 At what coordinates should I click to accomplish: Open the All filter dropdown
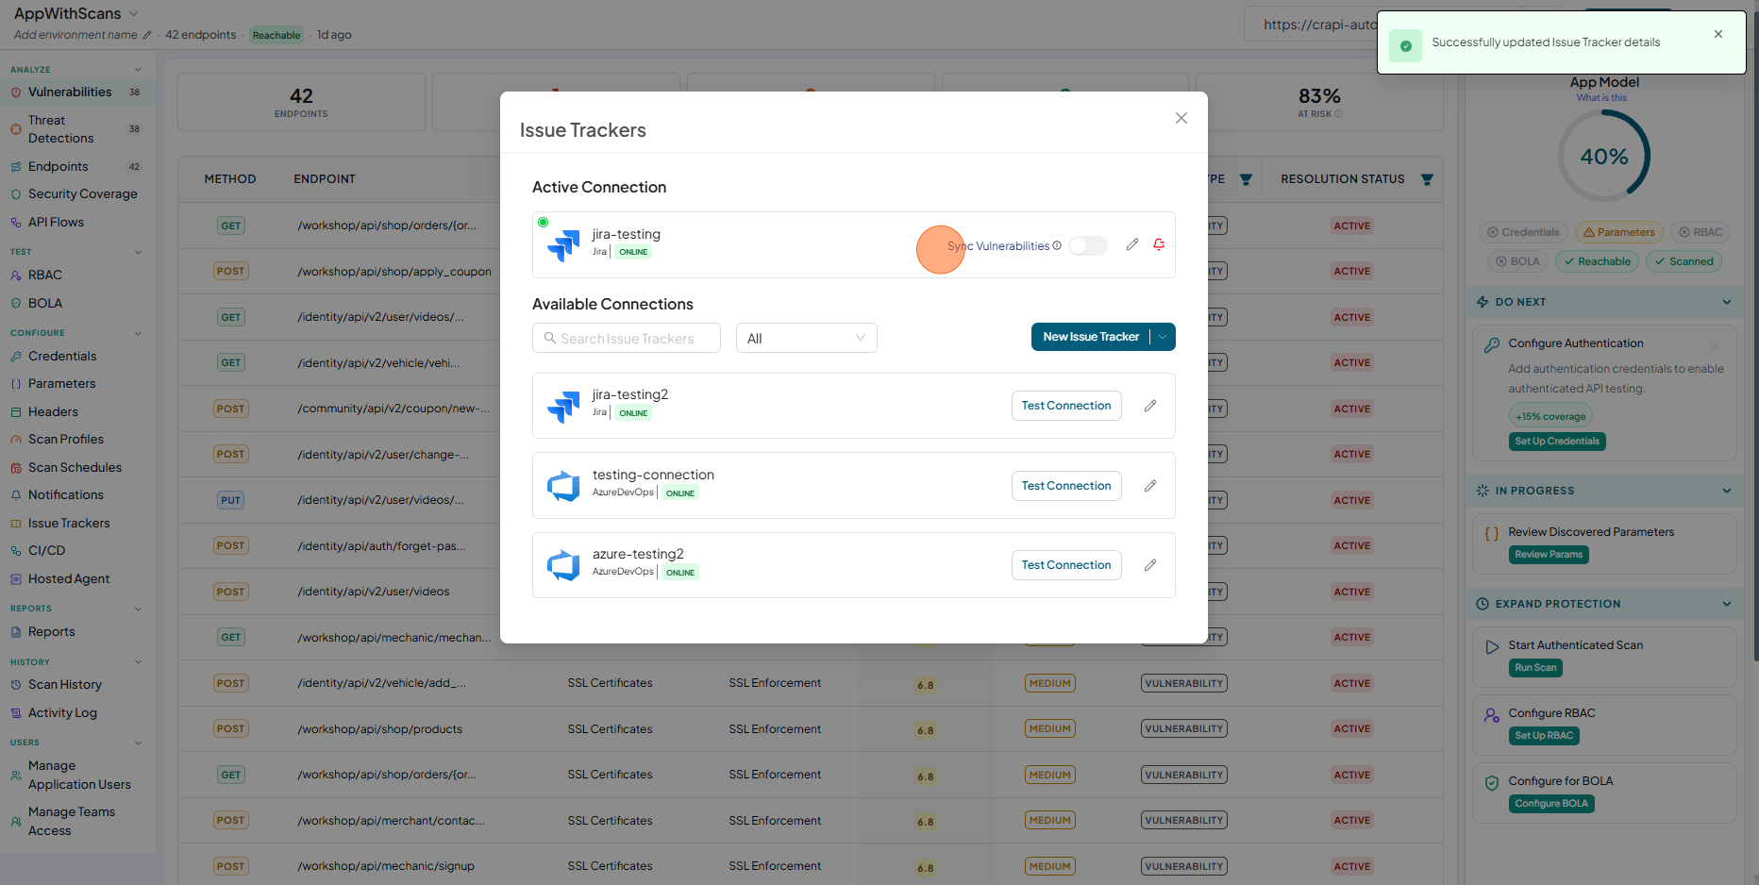807,338
